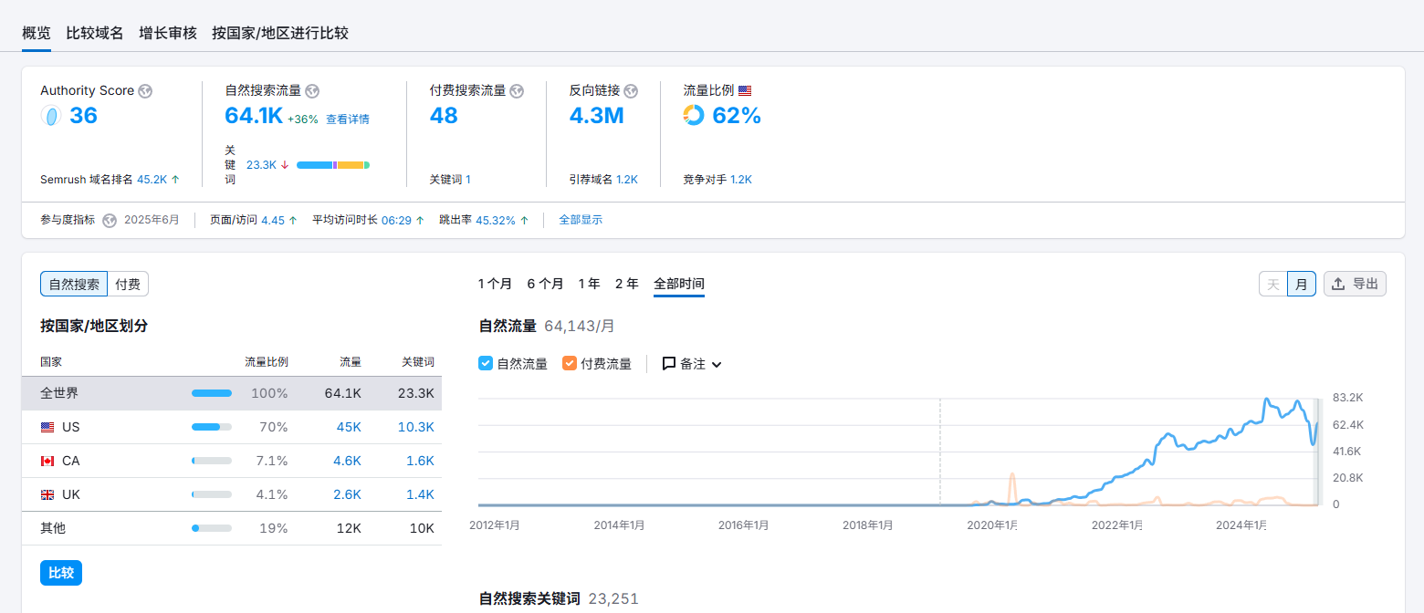Select the 天 daily view toggle
1424x613 pixels.
1273,285
